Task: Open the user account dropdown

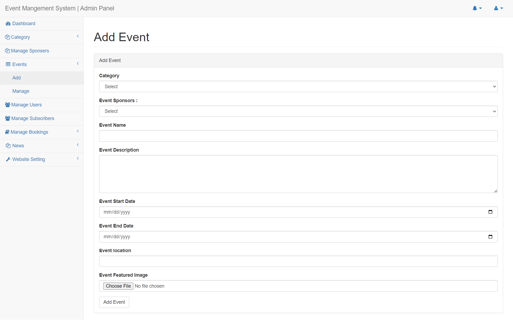Action: pos(498,8)
